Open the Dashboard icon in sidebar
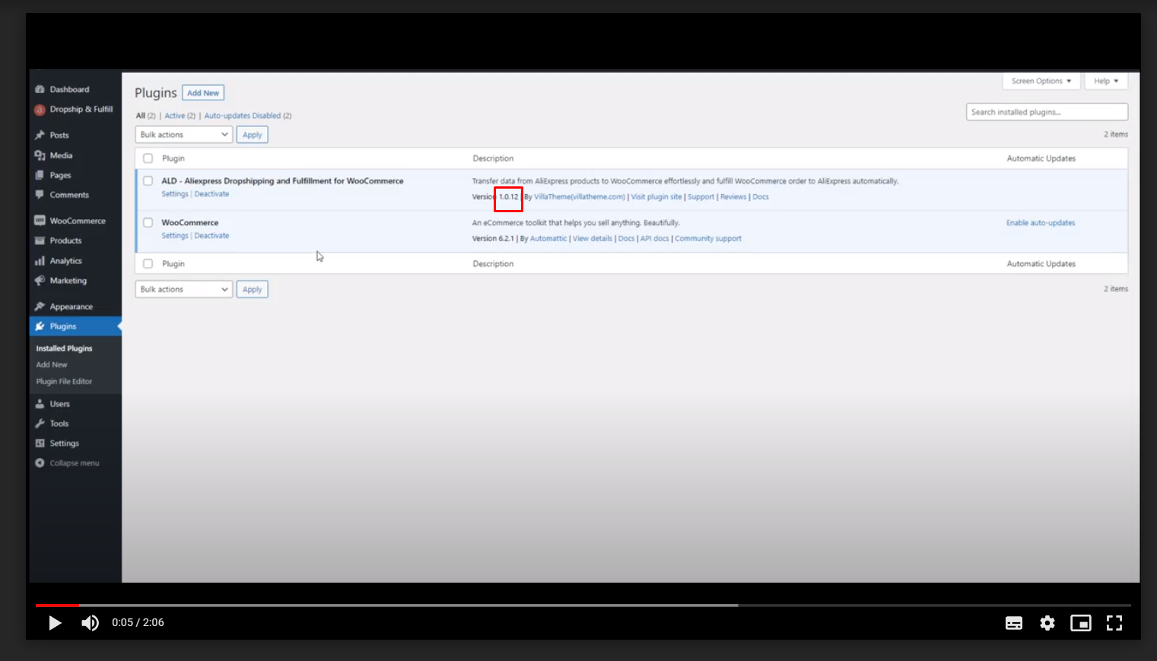 tap(40, 90)
